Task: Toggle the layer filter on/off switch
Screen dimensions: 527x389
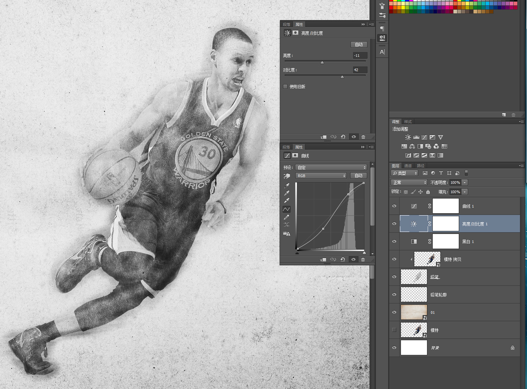Action: (466, 173)
